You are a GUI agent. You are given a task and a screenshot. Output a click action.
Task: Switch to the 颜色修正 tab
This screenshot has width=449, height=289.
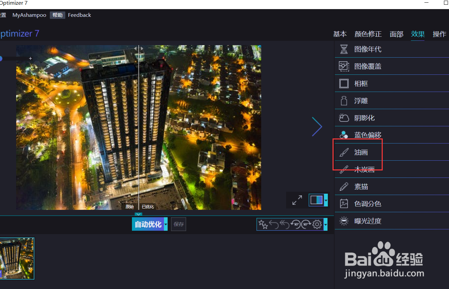(368, 34)
